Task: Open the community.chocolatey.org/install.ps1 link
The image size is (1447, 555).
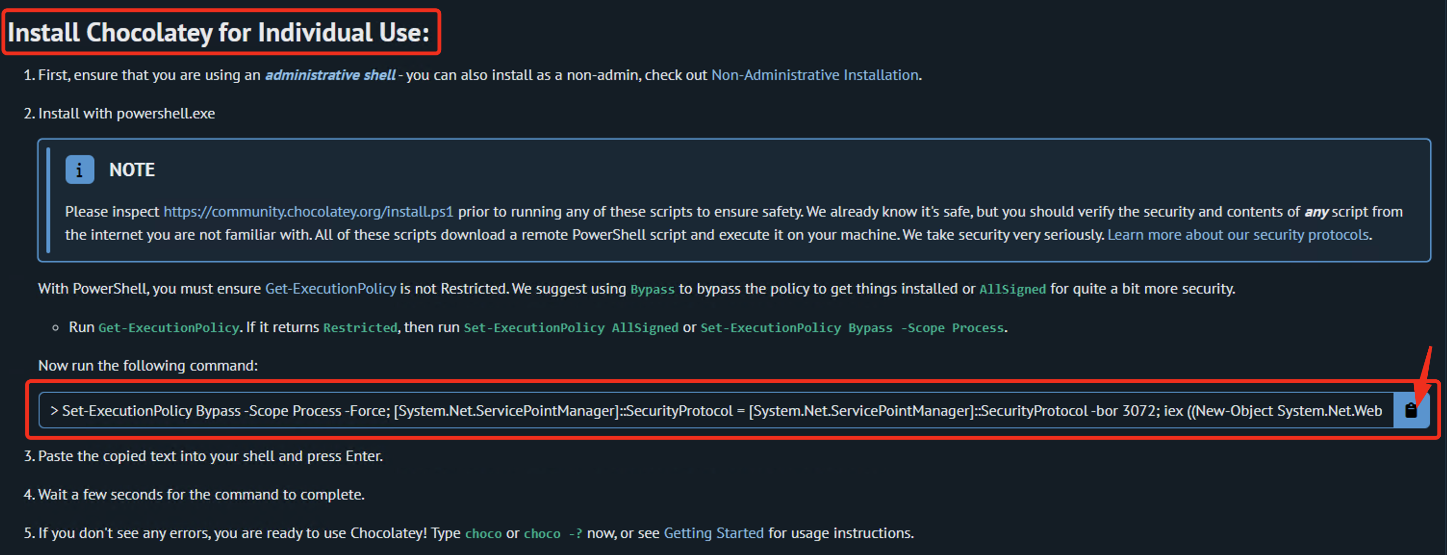Action: tap(308, 212)
